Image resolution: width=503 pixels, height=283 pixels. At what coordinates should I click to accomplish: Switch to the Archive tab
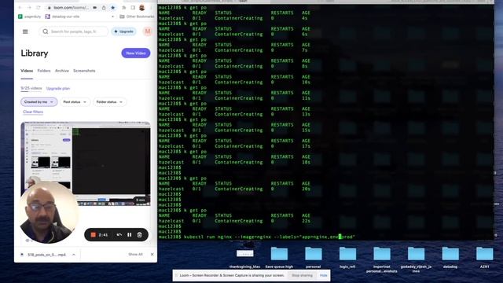click(x=62, y=71)
